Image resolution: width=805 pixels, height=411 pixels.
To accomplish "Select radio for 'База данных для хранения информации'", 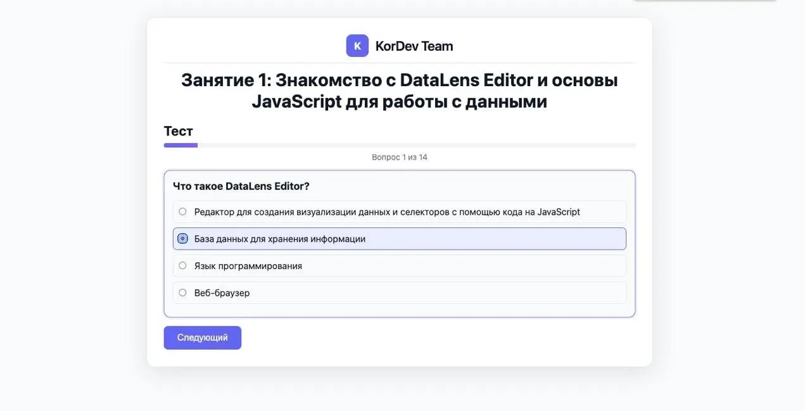I will 182,239.
